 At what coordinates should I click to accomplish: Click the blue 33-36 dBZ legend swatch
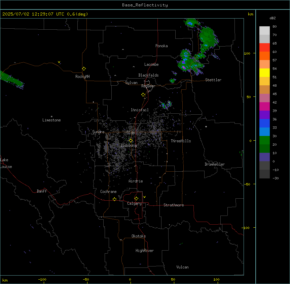(264, 123)
